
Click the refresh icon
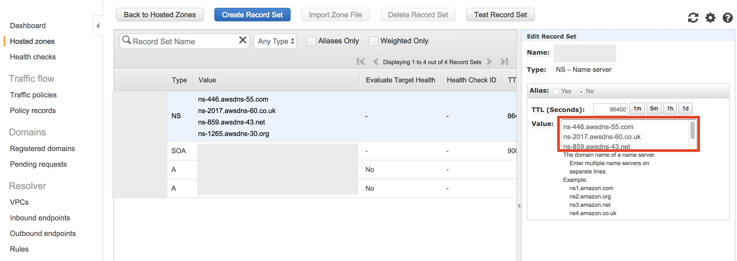coord(693,18)
